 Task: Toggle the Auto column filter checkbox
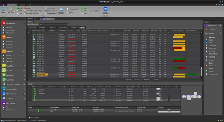pos(161,32)
